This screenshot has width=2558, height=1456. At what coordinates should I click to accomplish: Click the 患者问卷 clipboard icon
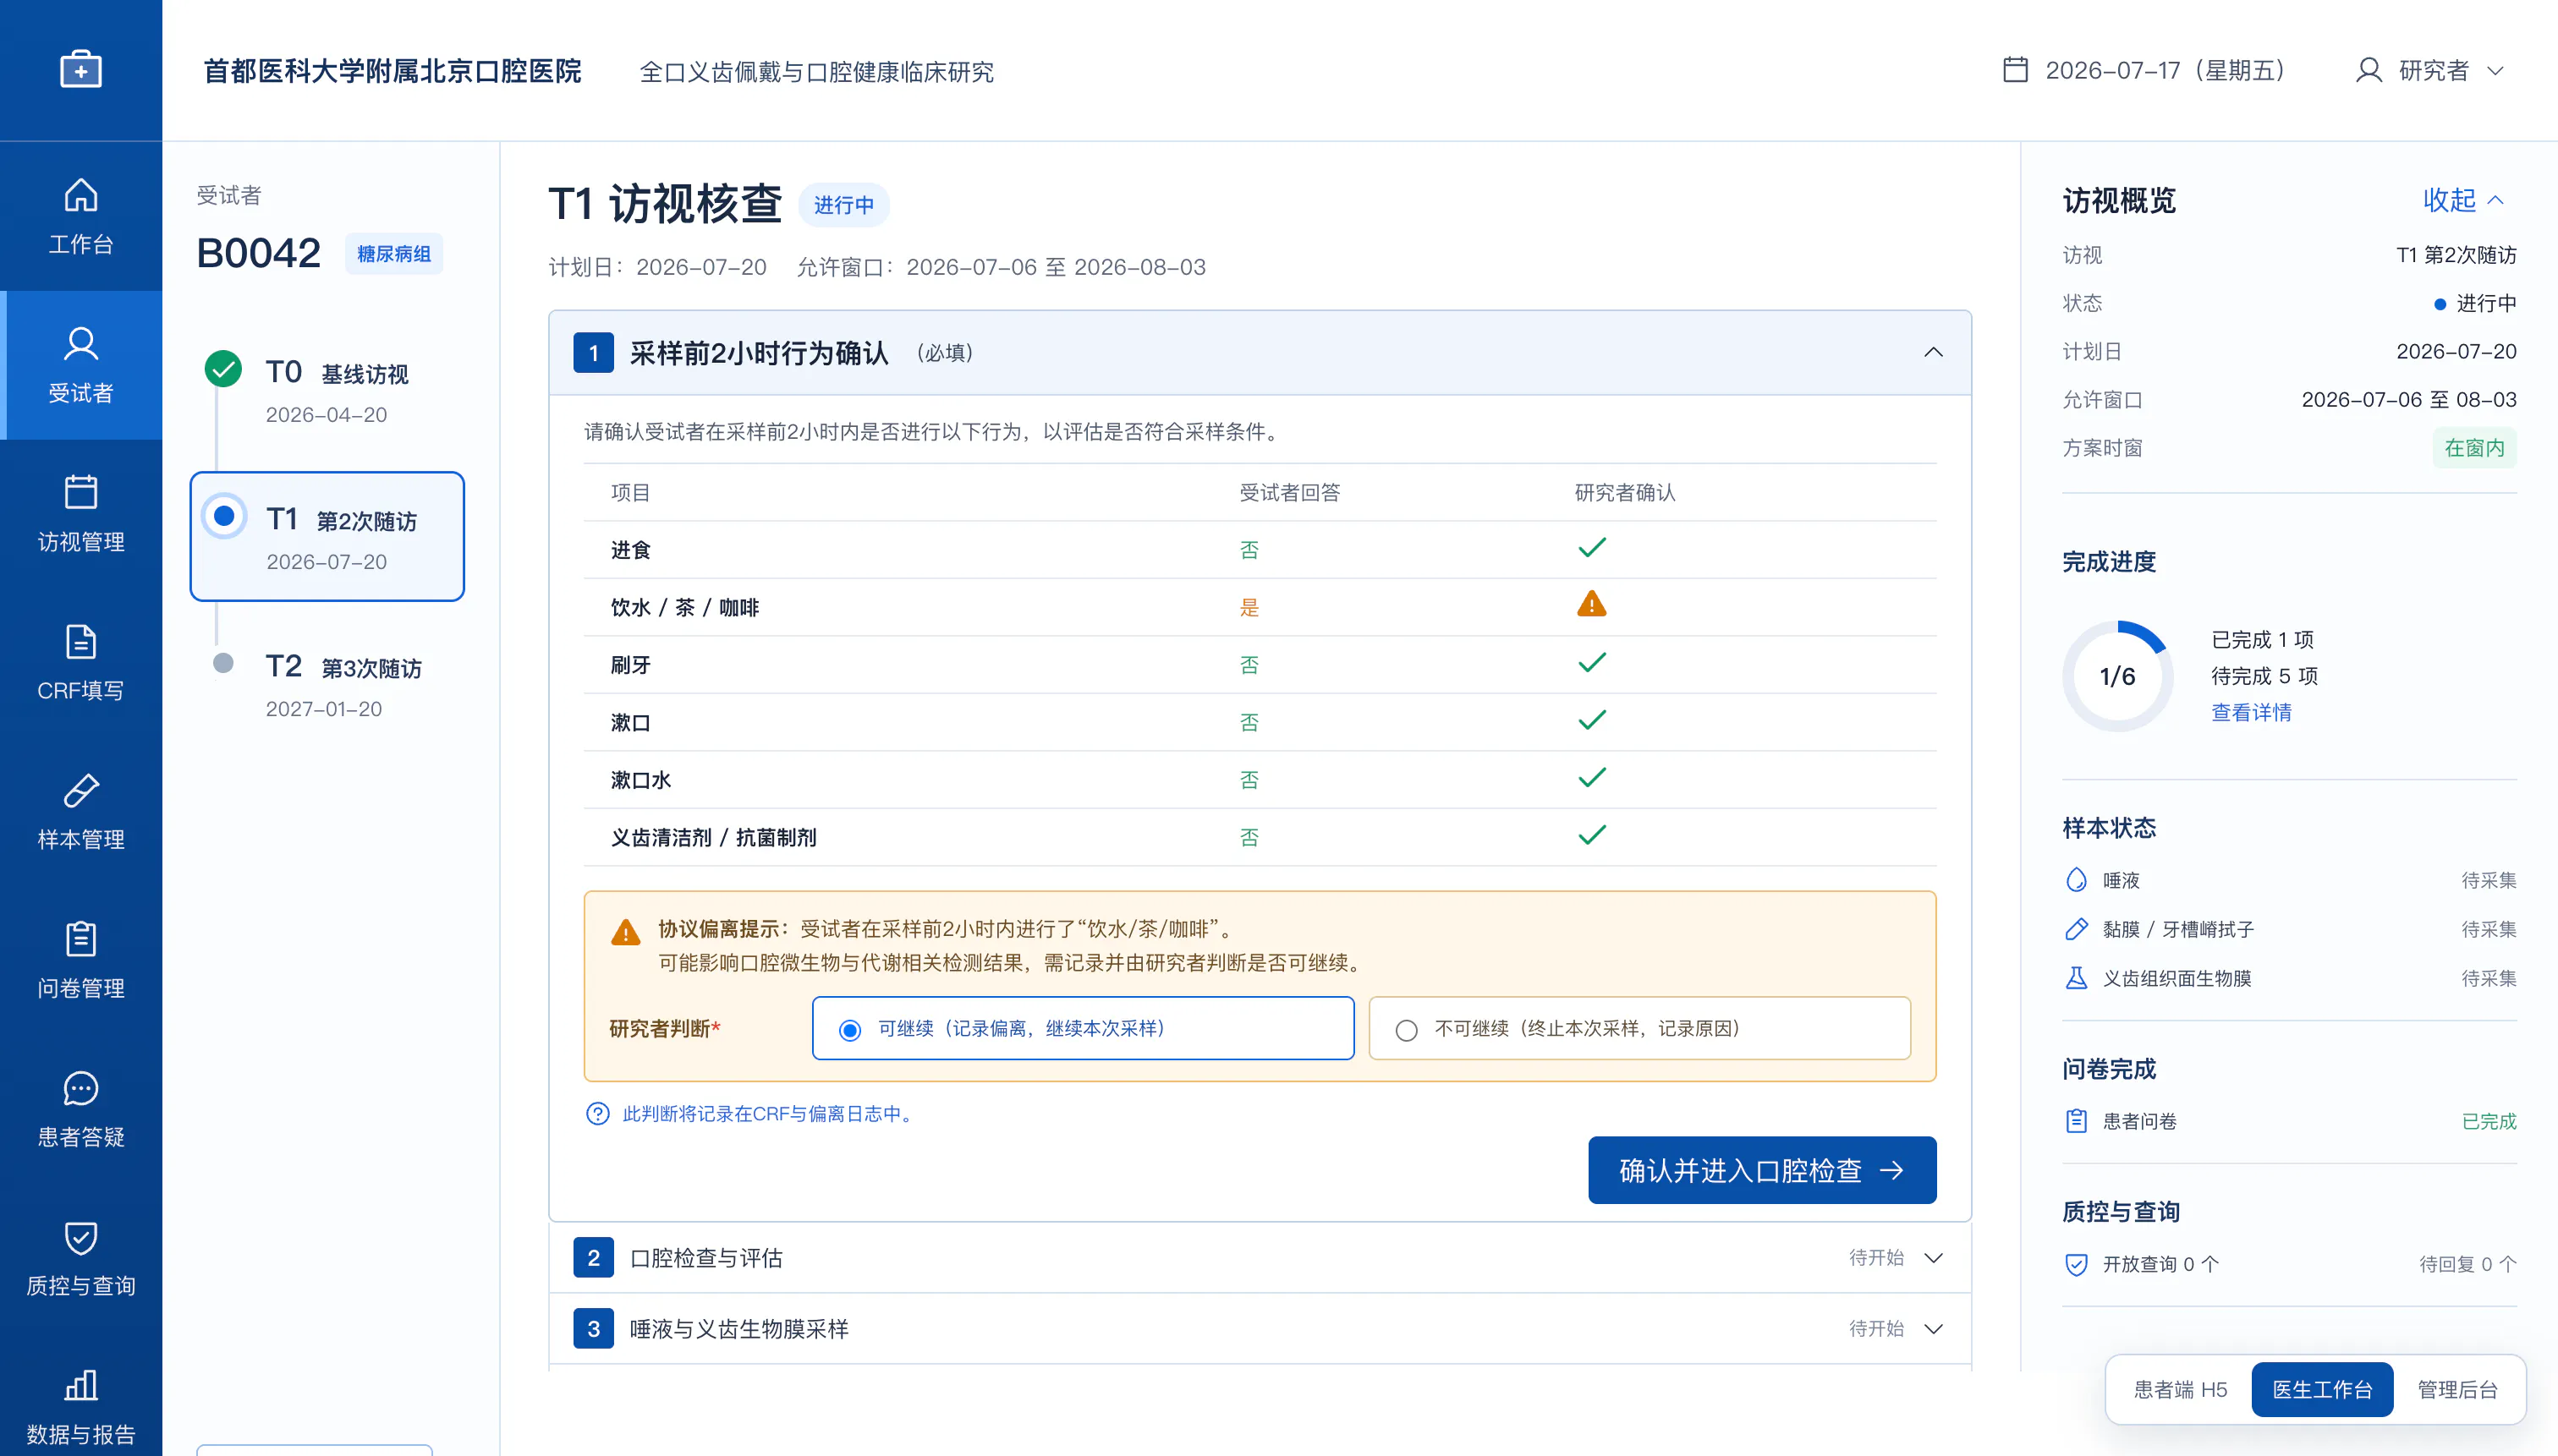point(2077,1121)
